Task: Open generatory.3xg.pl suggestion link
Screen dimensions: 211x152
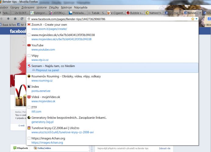Action: 42,122
